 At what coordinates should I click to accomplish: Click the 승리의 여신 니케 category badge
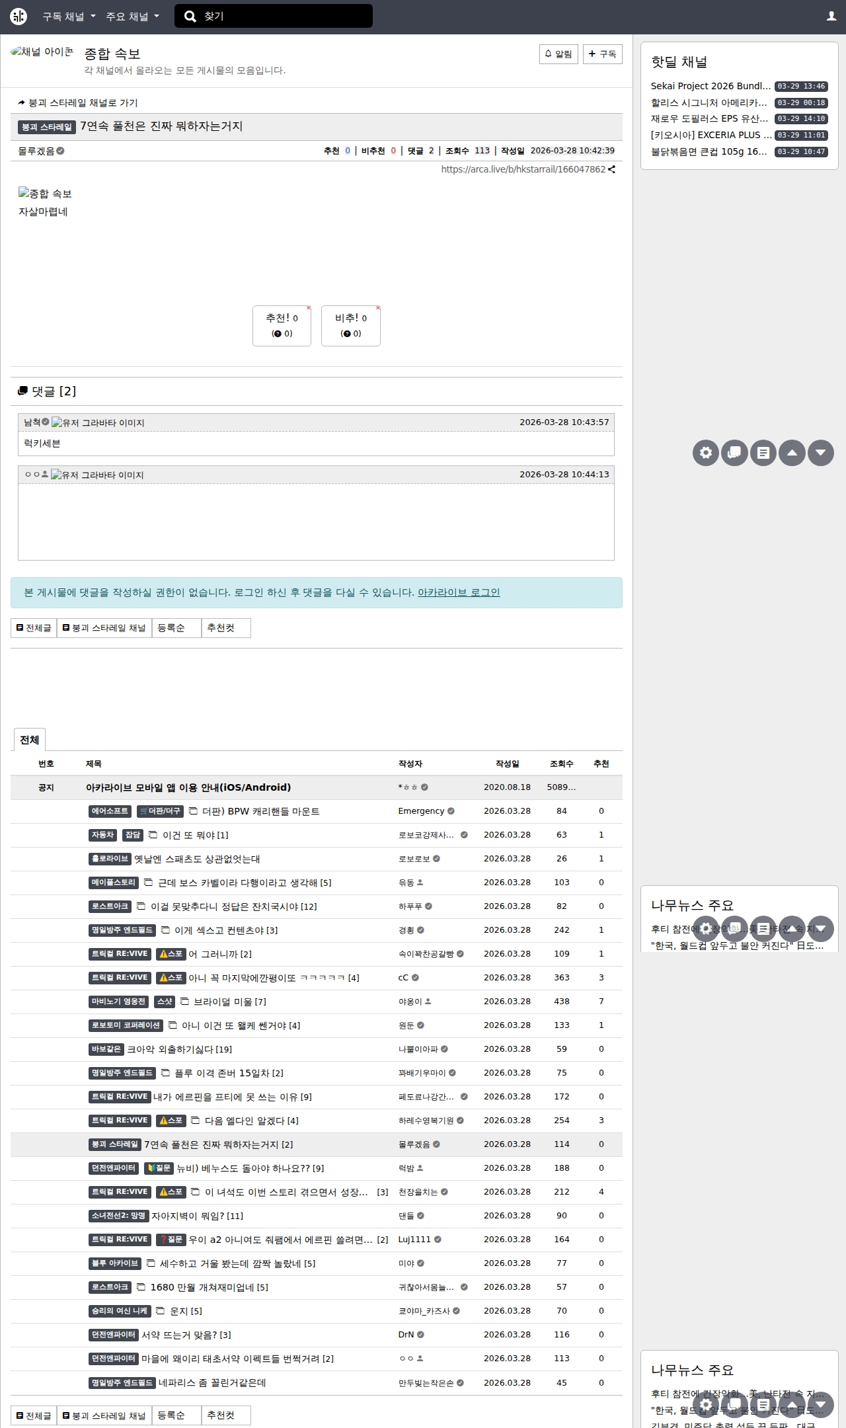coord(120,1311)
